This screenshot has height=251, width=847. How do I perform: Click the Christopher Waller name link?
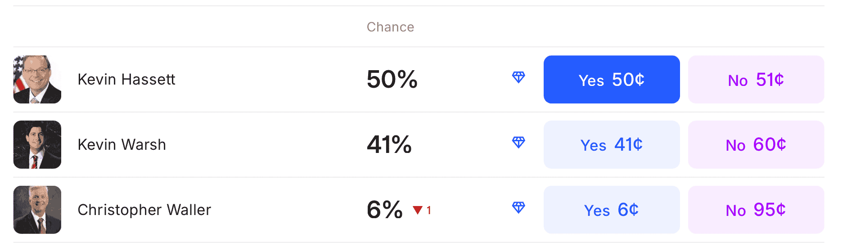pyautogui.click(x=144, y=210)
